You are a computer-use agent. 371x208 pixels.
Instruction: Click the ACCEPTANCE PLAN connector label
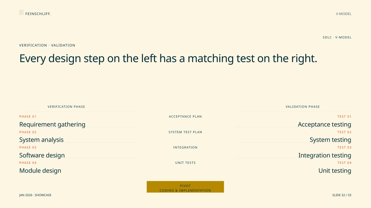(x=185, y=117)
